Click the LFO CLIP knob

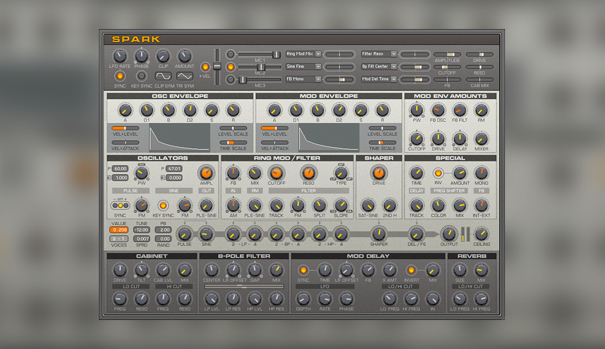(163, 56)
